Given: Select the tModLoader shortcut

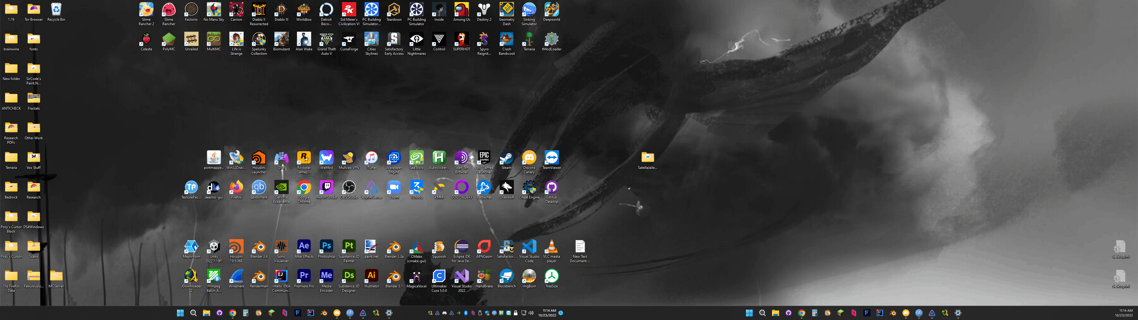Looking at the screenshot, I should coord(551,41).
